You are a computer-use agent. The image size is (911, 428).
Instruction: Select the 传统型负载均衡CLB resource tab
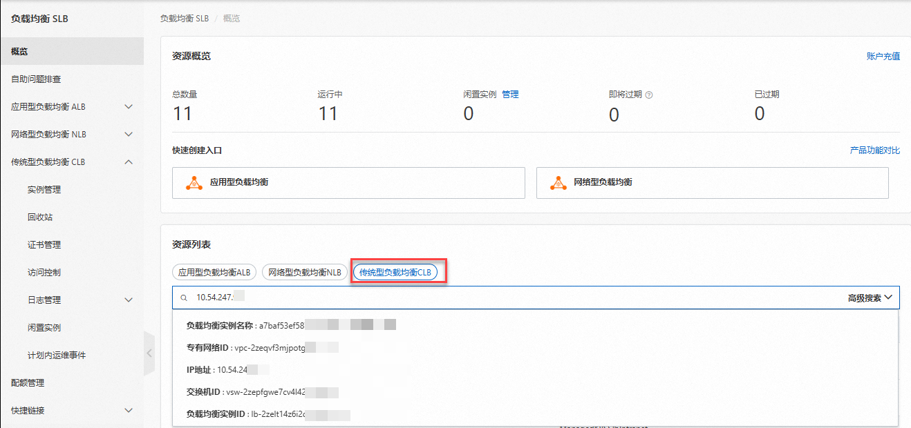click(395, 272)
